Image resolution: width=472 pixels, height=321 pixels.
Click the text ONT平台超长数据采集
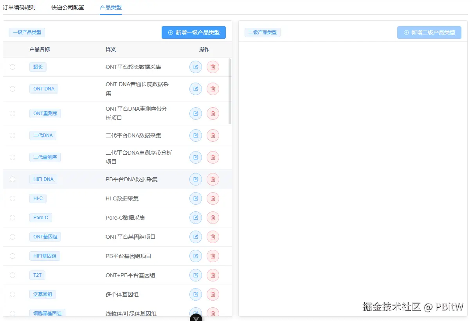click(x=133, y=67)
